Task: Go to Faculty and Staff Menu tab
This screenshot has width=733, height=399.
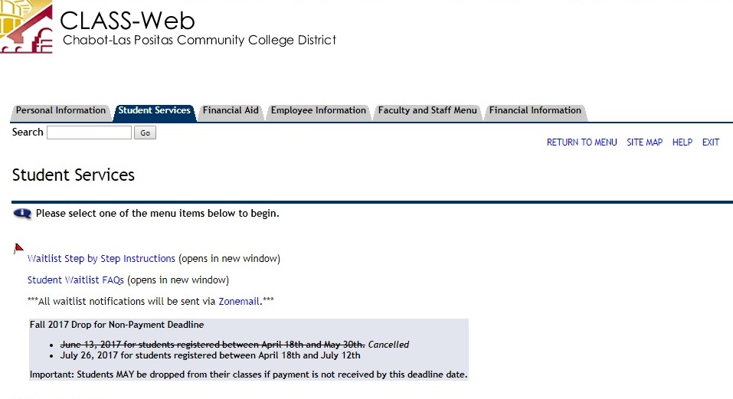Action: [x=427, y=111]
